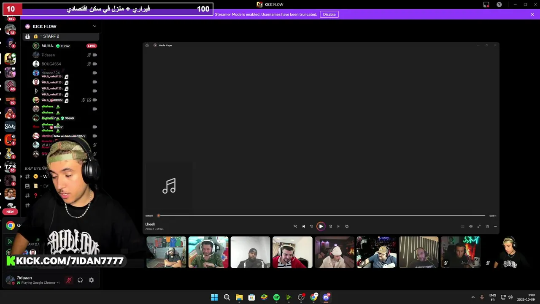
Task: Open Media Player volume control
Action: click(x=471, y=226)
